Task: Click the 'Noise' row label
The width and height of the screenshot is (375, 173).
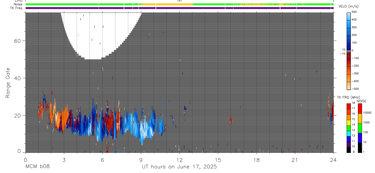Action: point(18,4)
